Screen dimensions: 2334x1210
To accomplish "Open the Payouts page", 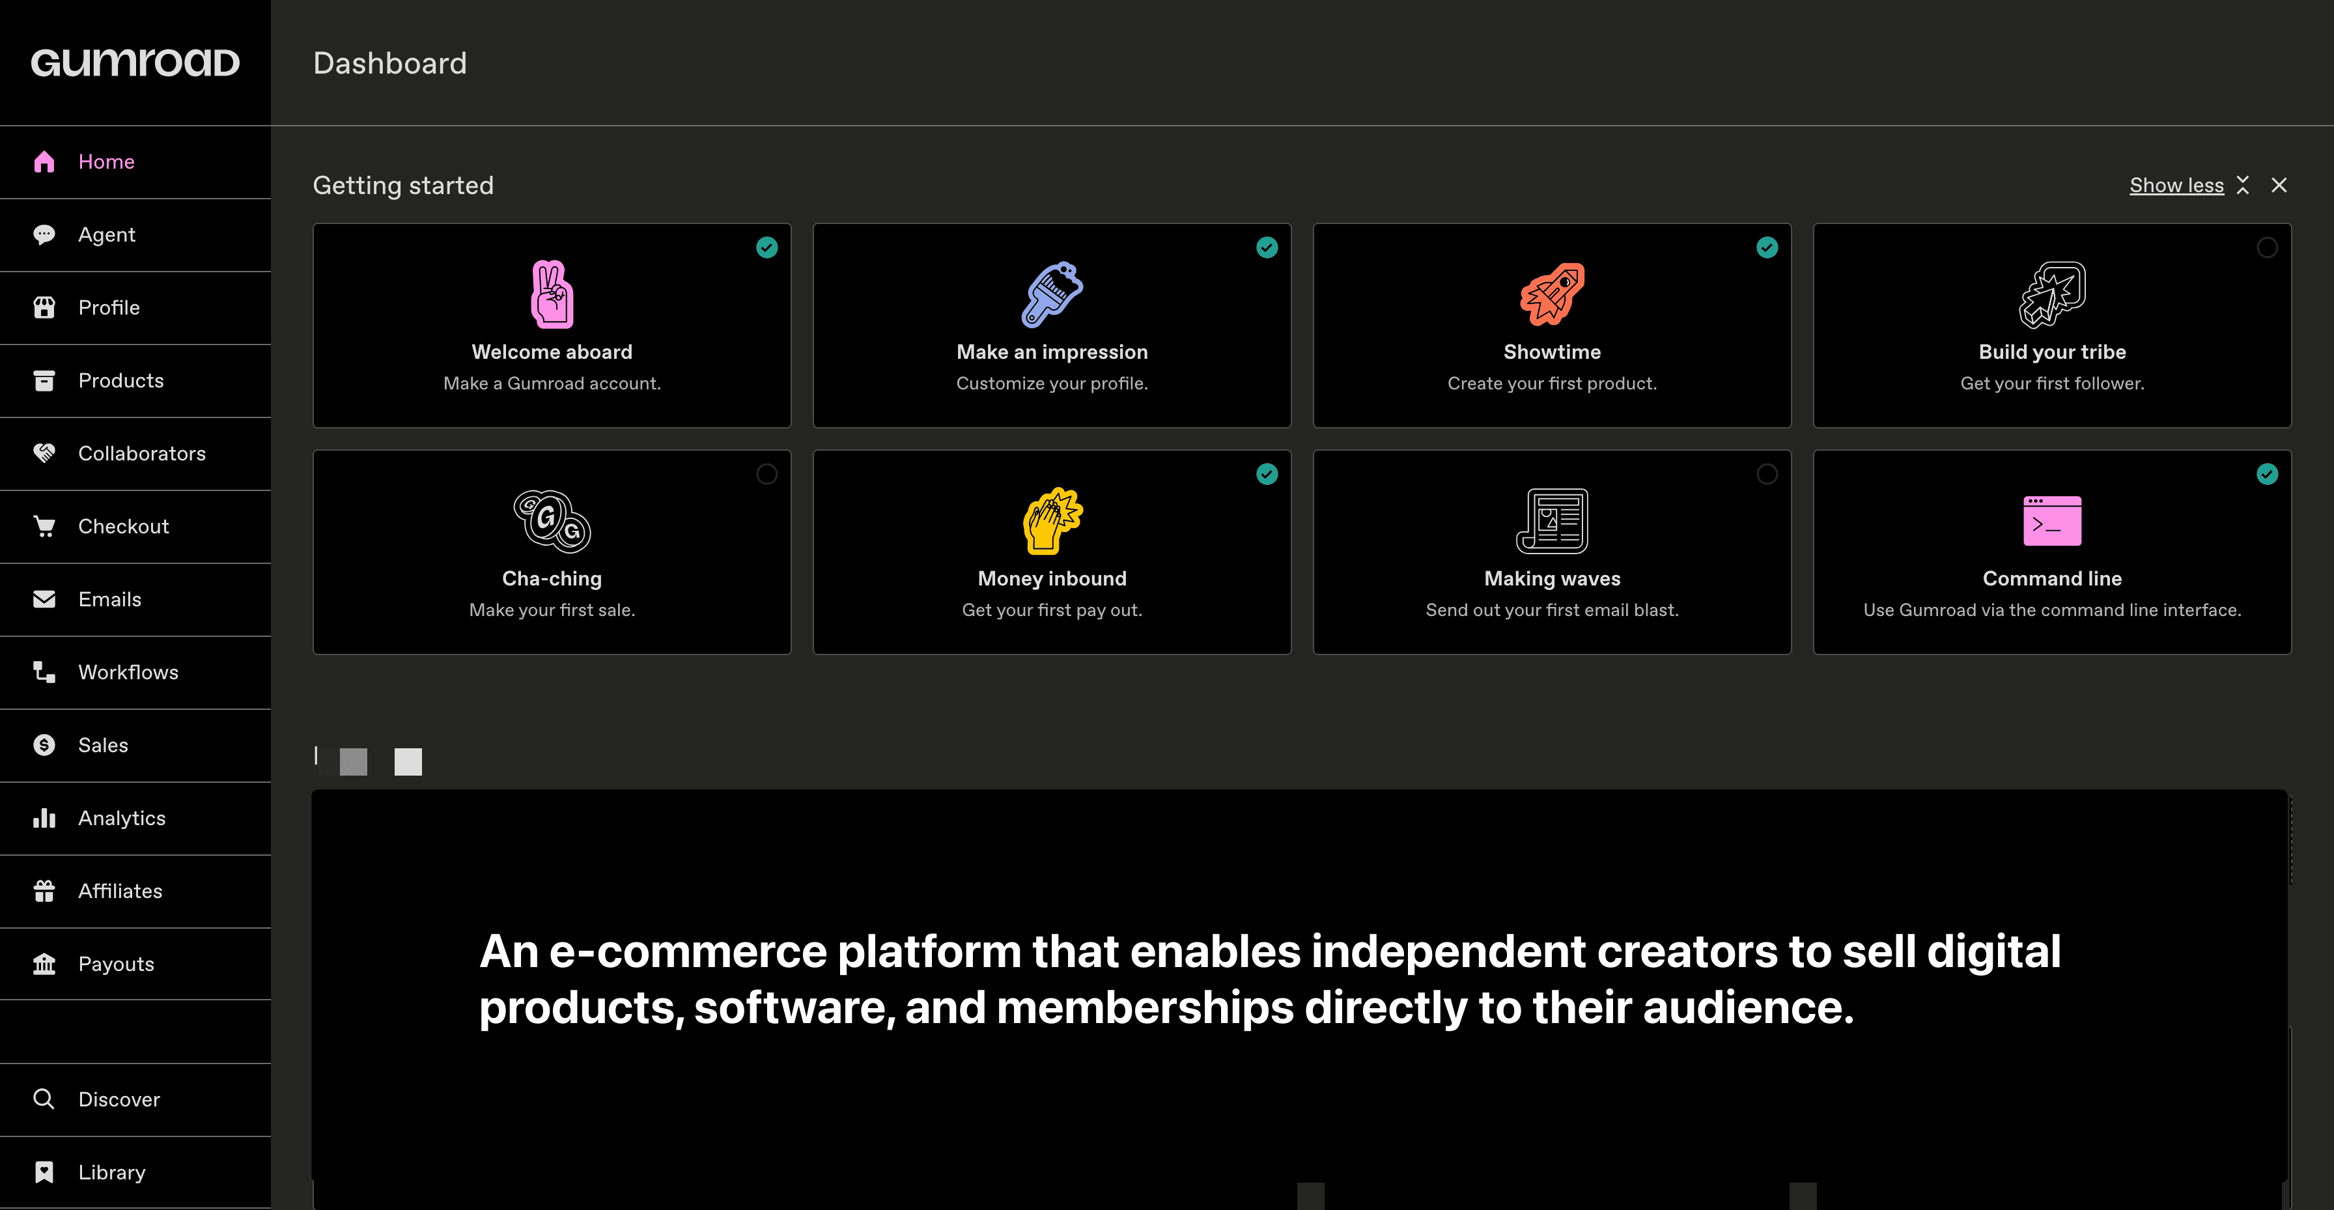I will [135, 964].
